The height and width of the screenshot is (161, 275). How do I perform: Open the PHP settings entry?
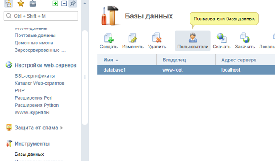click(19, 91)
